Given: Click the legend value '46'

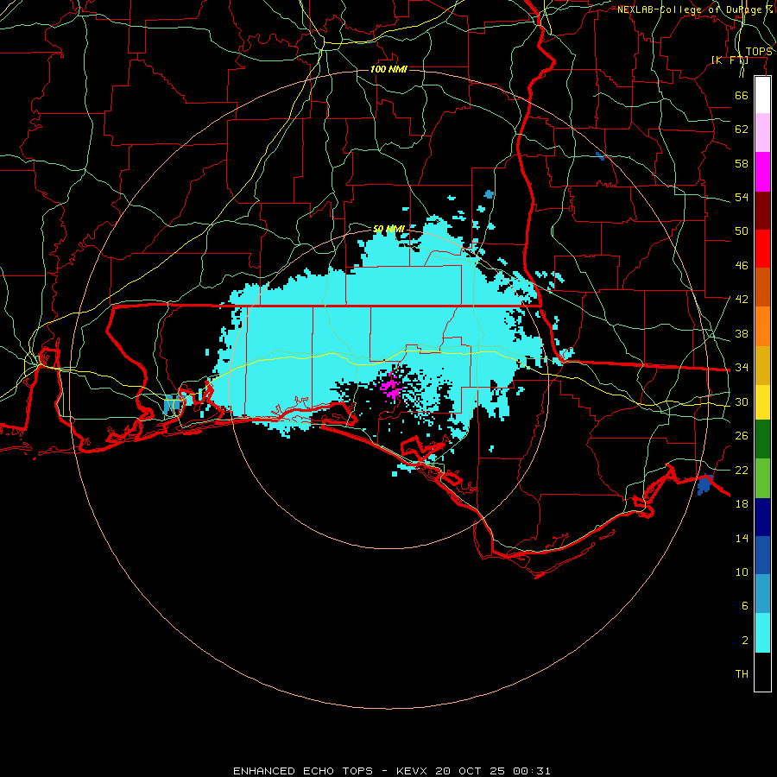Looking at the screenshot, I should click(x=742, y=266).
